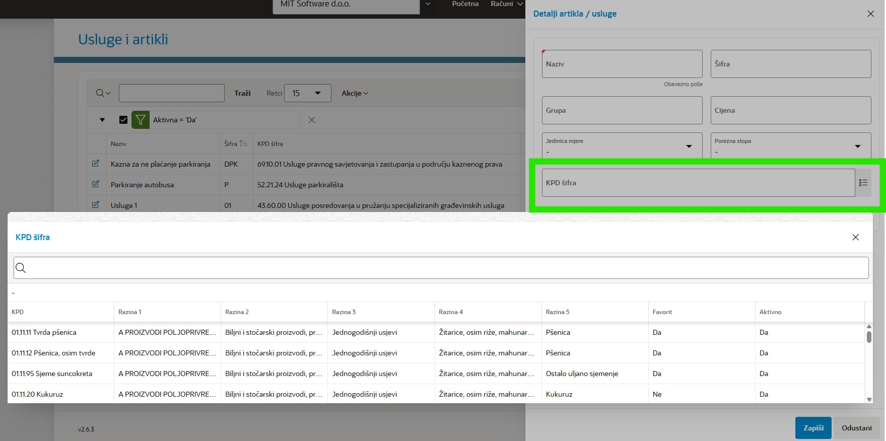886x441 pixels.
Task: Close the Detalji artikla / usluge panel
Action: point(870,14)
